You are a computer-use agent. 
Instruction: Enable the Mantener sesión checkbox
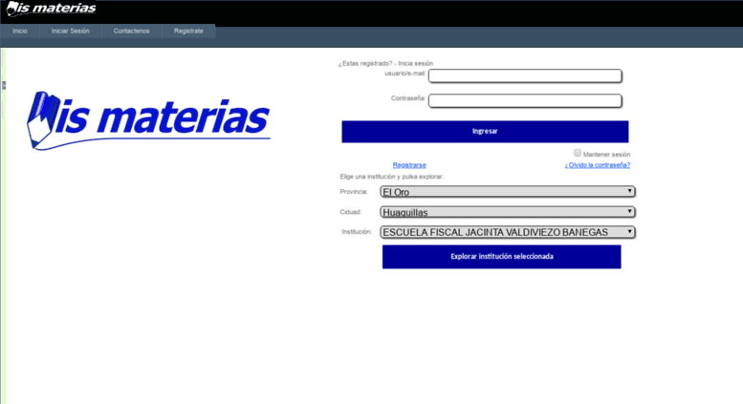point(578,153)
